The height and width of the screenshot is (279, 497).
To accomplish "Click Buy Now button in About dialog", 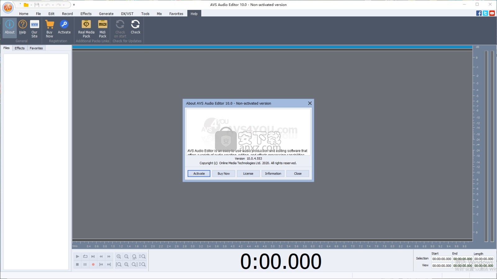I will click(224, 173).
